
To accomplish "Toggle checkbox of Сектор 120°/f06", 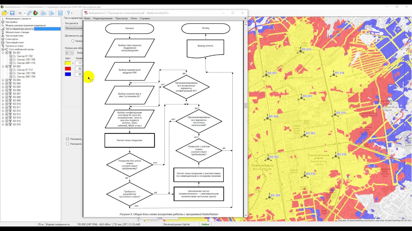I will [x=11, y=60].
